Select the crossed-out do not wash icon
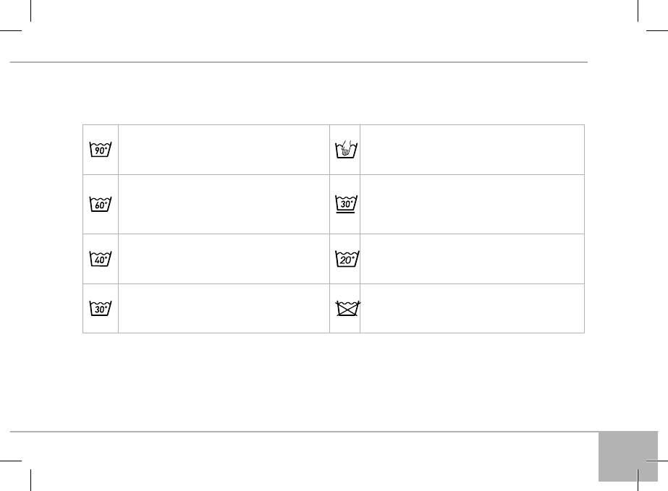 click(345, 308)
